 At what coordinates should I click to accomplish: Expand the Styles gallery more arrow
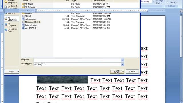coord(154,2)
